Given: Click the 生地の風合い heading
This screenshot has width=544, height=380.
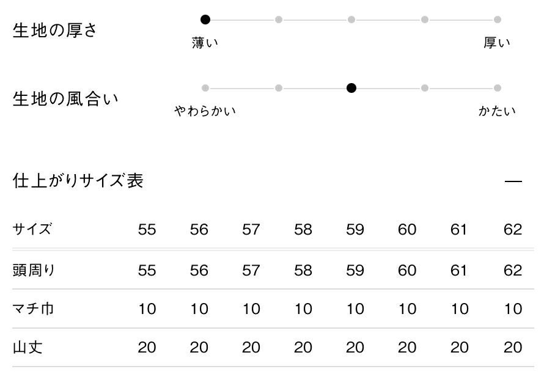Looking at the screenshot, I should pos(65,99).
